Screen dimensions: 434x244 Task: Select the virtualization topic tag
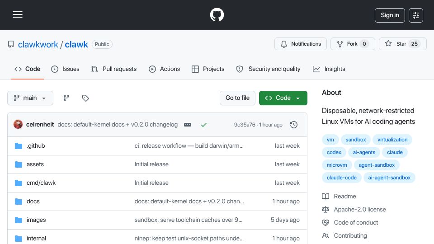tap(392, 140)
